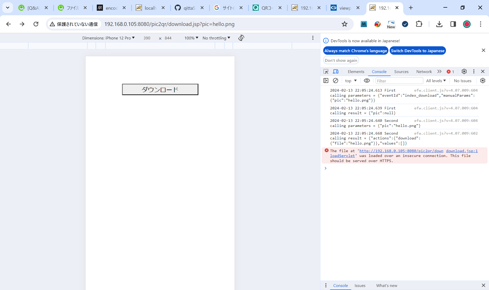
Task: Expand the Dimensions iPhone 12 Pro dropdown
Action: 108,38
